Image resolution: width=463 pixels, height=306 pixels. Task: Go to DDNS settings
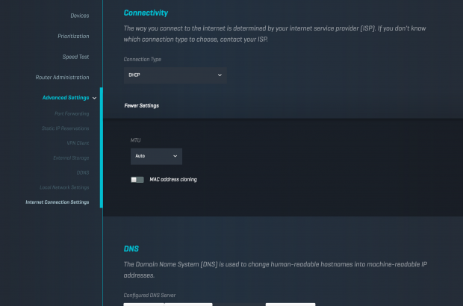point(82,172)
